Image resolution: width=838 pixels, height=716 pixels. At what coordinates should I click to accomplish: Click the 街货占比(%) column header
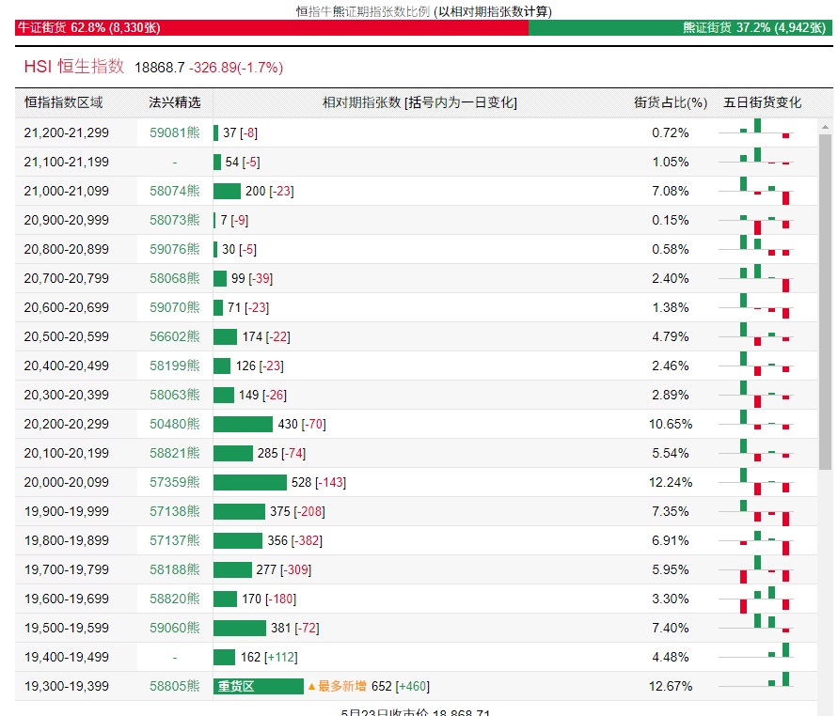[670, 102]
